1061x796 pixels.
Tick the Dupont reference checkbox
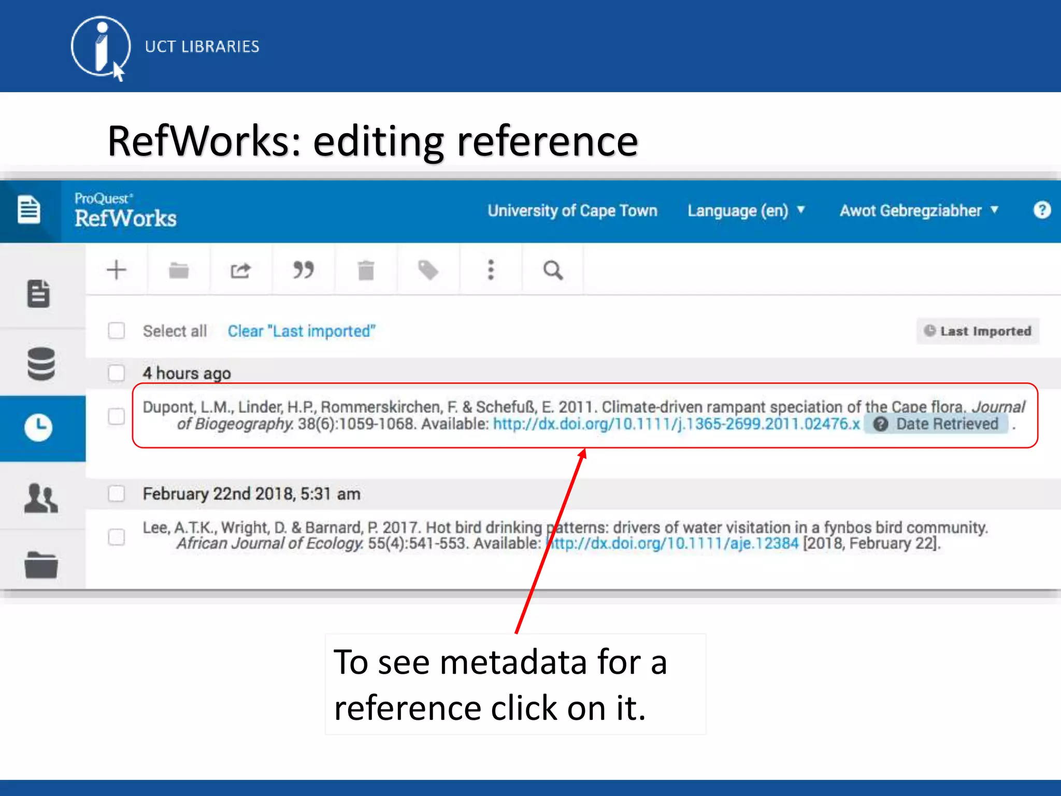(117, 416)
